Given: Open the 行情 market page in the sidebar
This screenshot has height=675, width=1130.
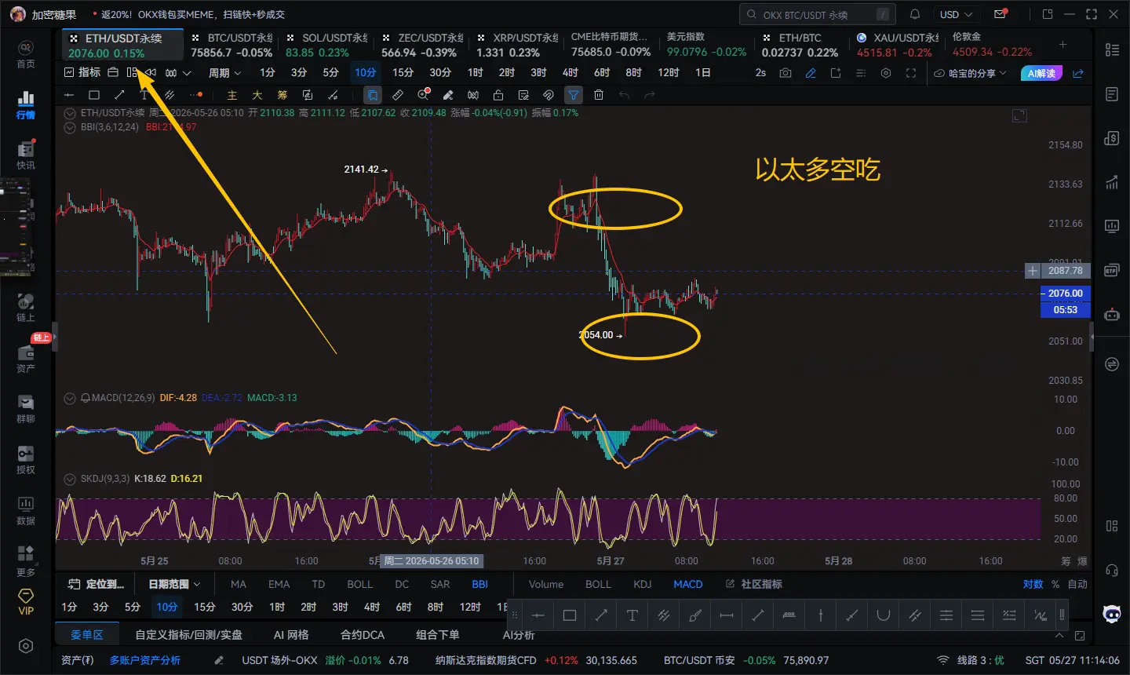Looking at the screenshot, I should (26, 104).
